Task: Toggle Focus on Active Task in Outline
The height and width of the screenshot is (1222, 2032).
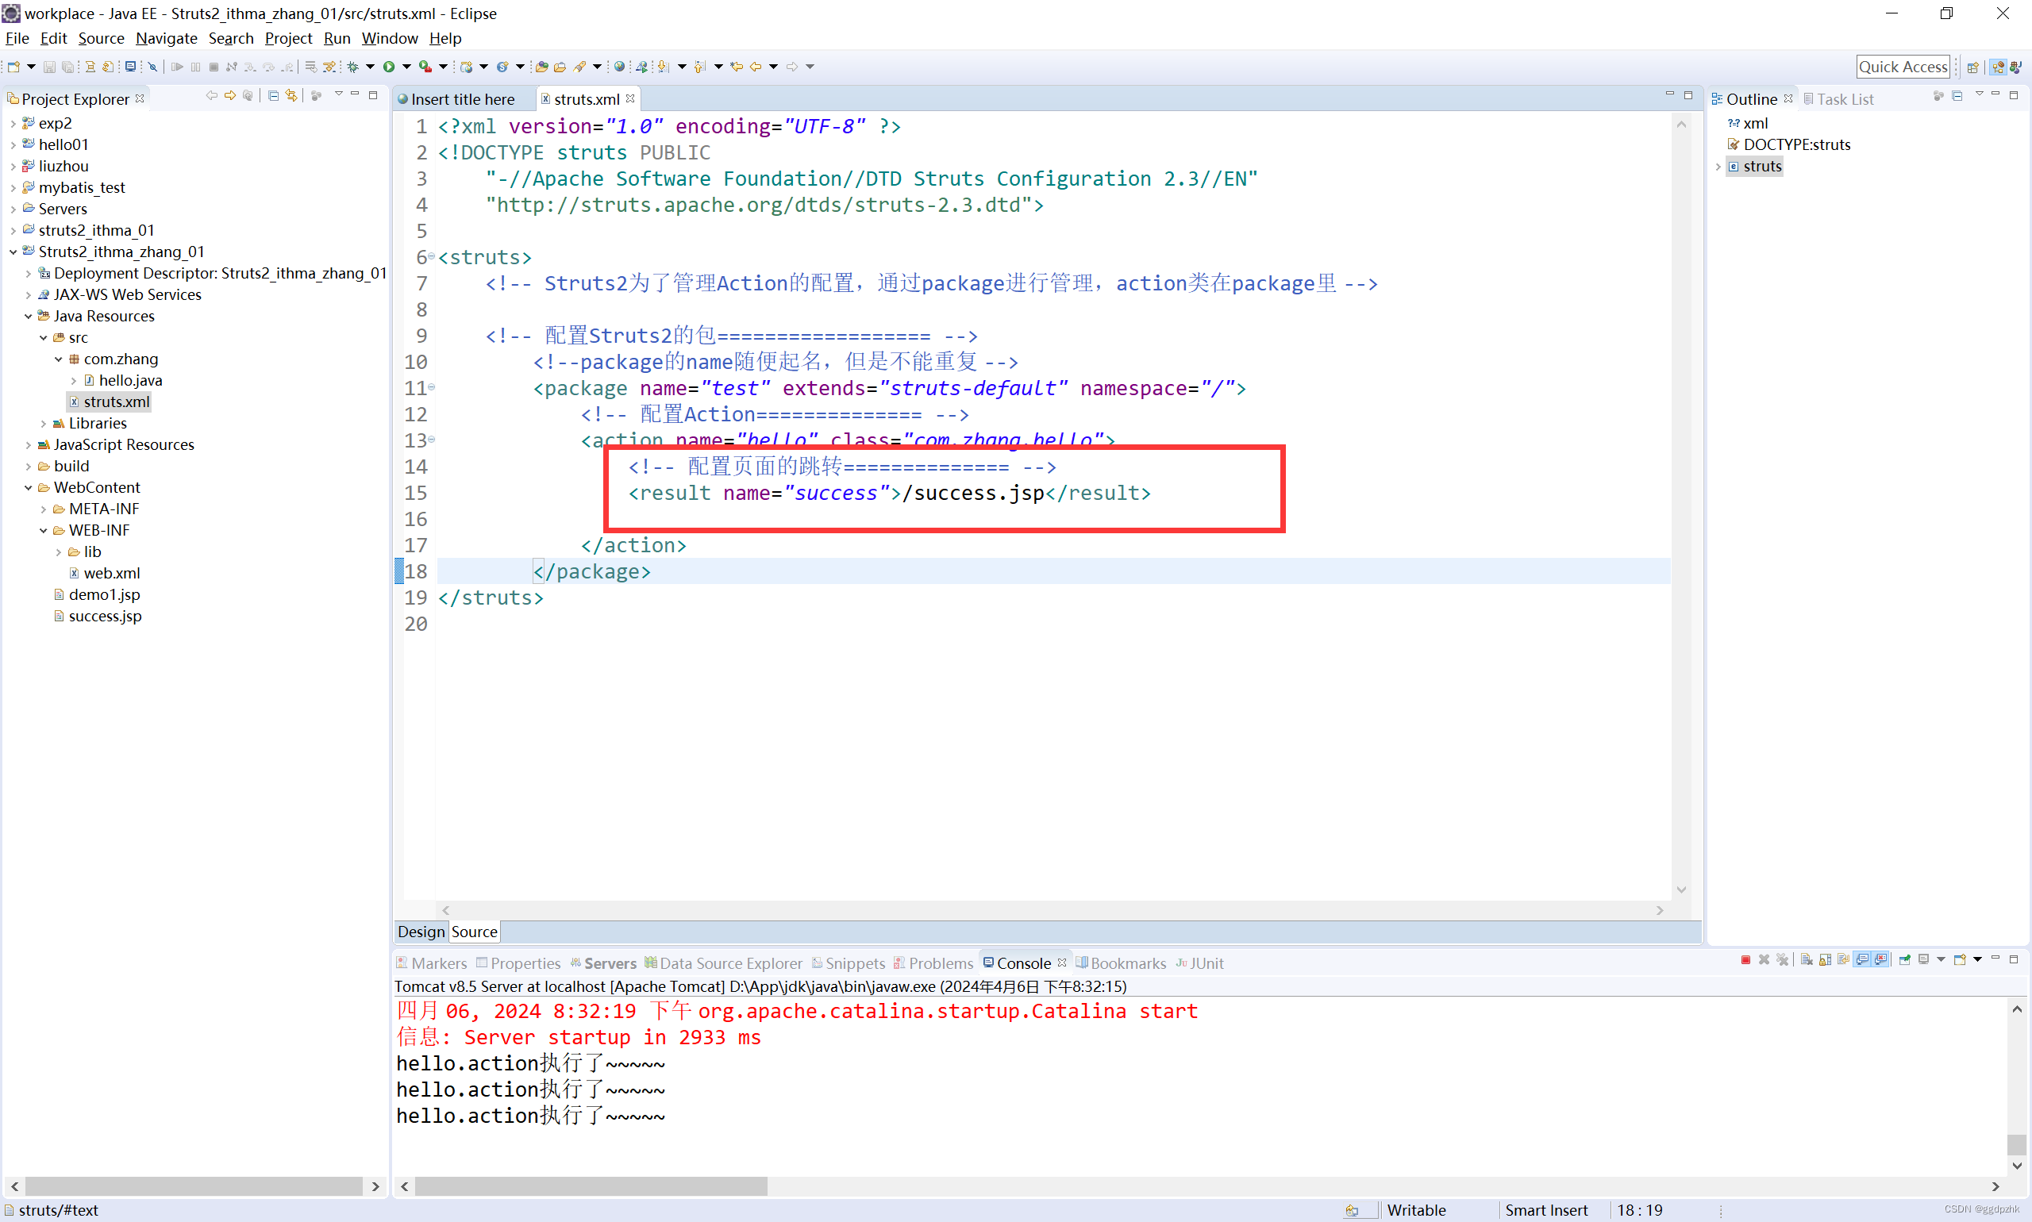Action: [1938, 95]
